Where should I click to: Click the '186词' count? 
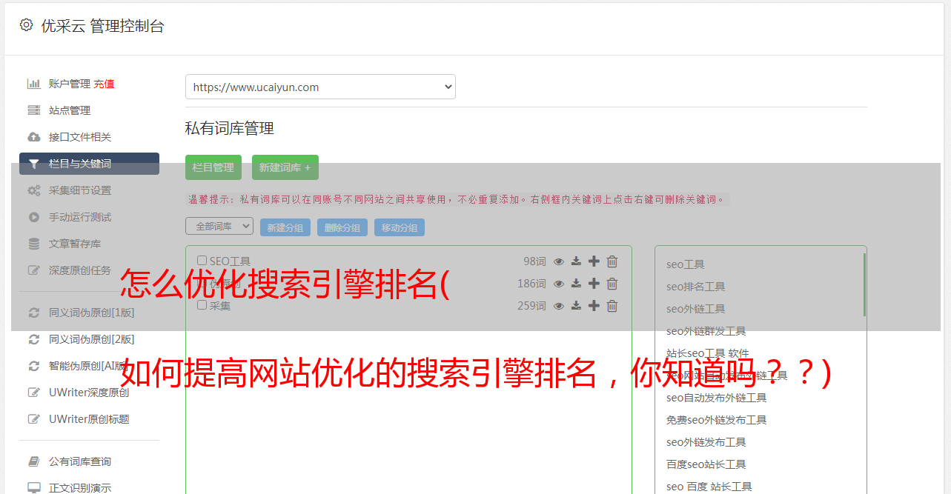click(x=531, y=284)
